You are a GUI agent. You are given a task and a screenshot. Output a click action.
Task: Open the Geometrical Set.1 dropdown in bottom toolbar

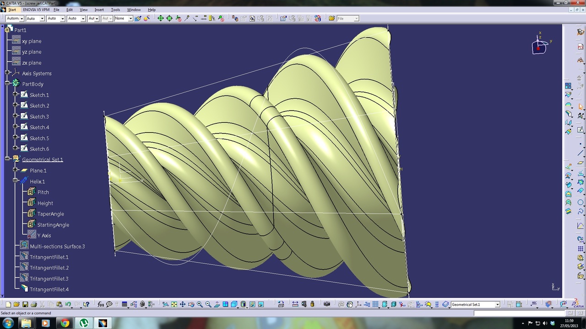498,304
